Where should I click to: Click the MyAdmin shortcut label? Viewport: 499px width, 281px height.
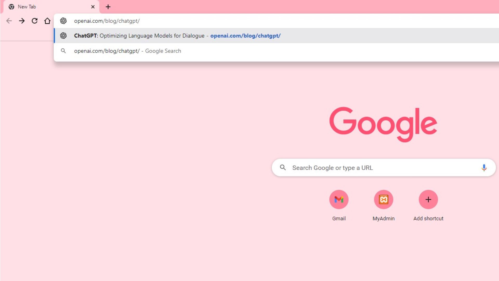click(384, 219)
